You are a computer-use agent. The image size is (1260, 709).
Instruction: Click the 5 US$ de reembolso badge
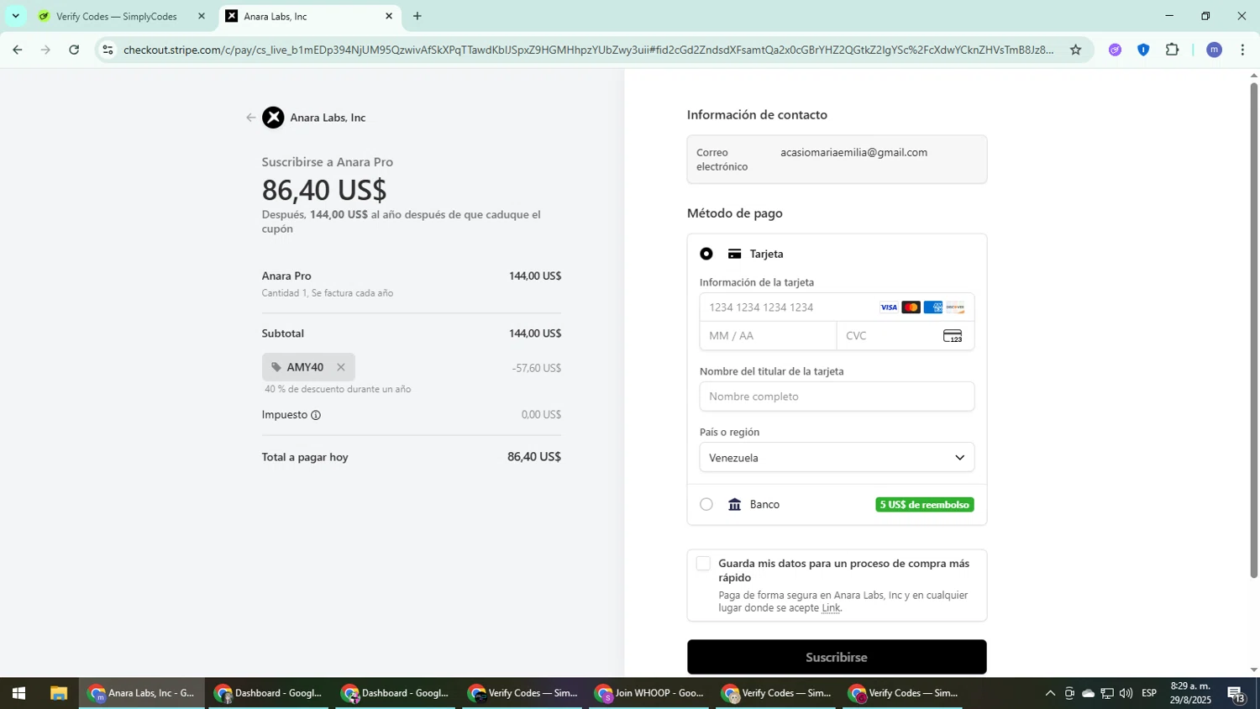coord(925,505)
